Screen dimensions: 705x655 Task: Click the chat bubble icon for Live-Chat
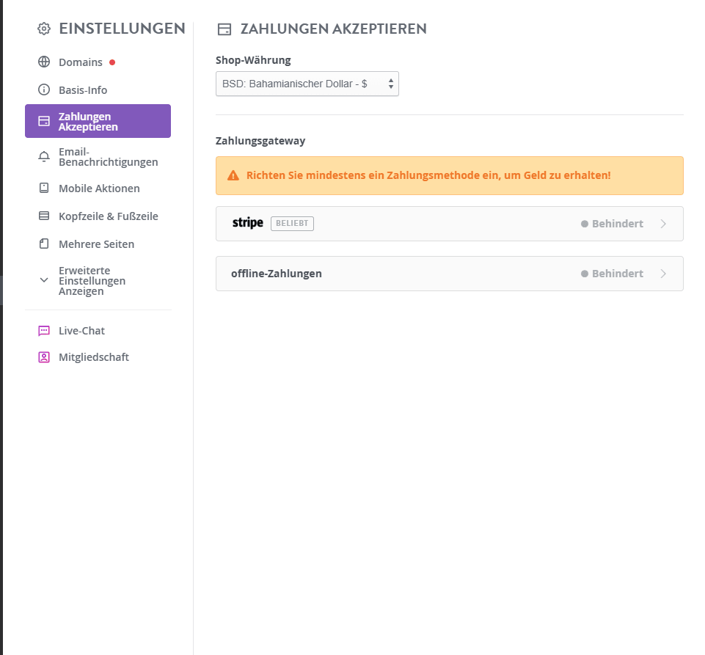click(x=43, y=331)
